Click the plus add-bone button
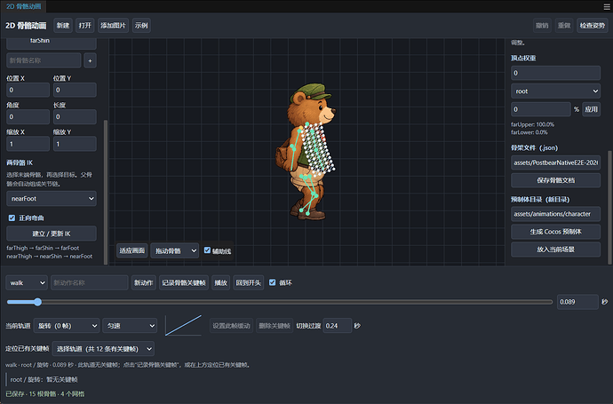This screenshot has height=404, width=613. coord(90,60)
